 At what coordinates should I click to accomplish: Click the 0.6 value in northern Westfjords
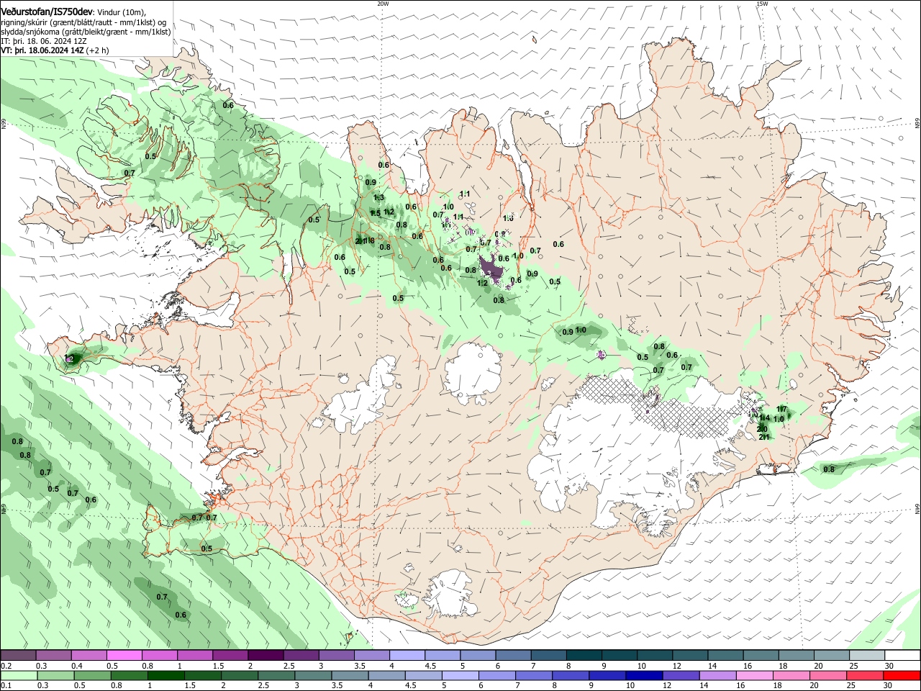[x=228, y=105]
